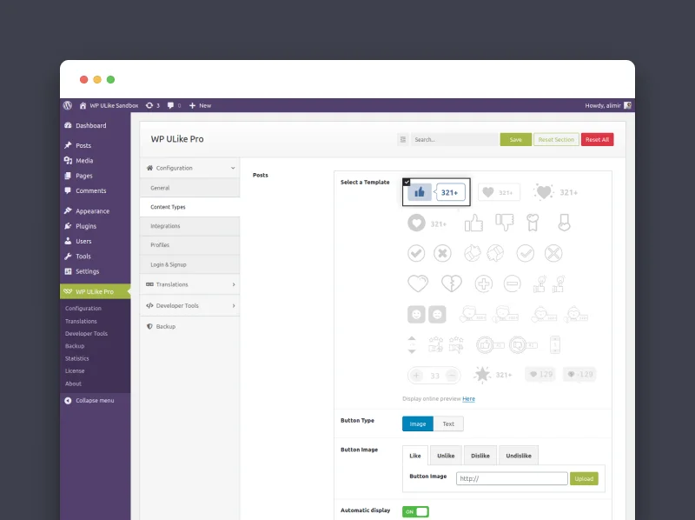Toggle Automatic display off

415,512
